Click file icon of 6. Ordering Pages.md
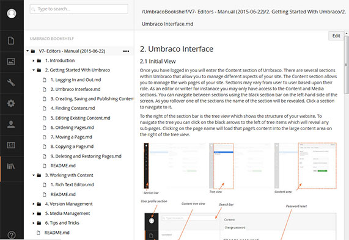Viewport: 349px width, 240px height. pyautogui.click(x=45, y=128)
